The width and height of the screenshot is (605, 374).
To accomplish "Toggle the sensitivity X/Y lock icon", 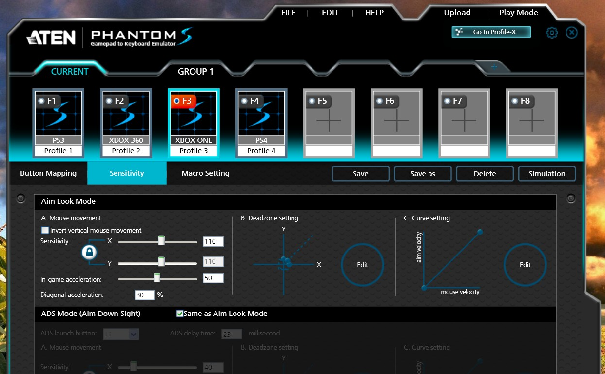I will [89, 252].
